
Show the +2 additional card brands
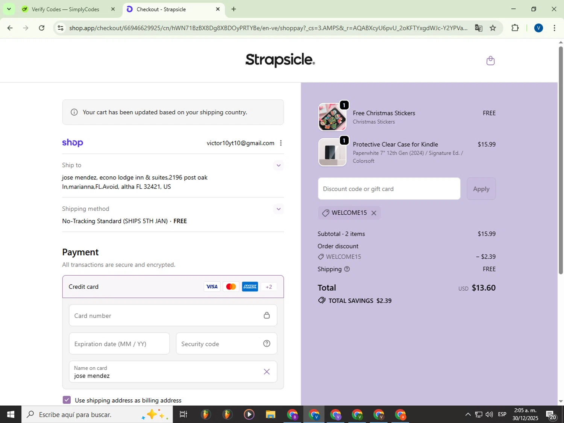[269, 287]
